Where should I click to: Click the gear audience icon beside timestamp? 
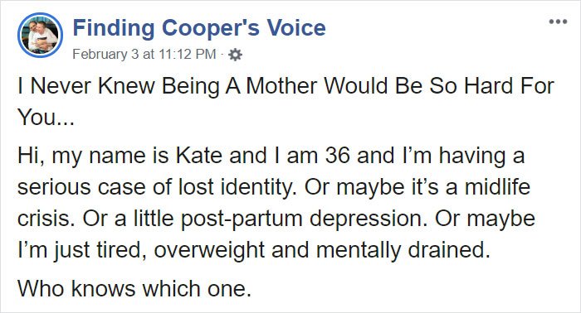(235, 55)
